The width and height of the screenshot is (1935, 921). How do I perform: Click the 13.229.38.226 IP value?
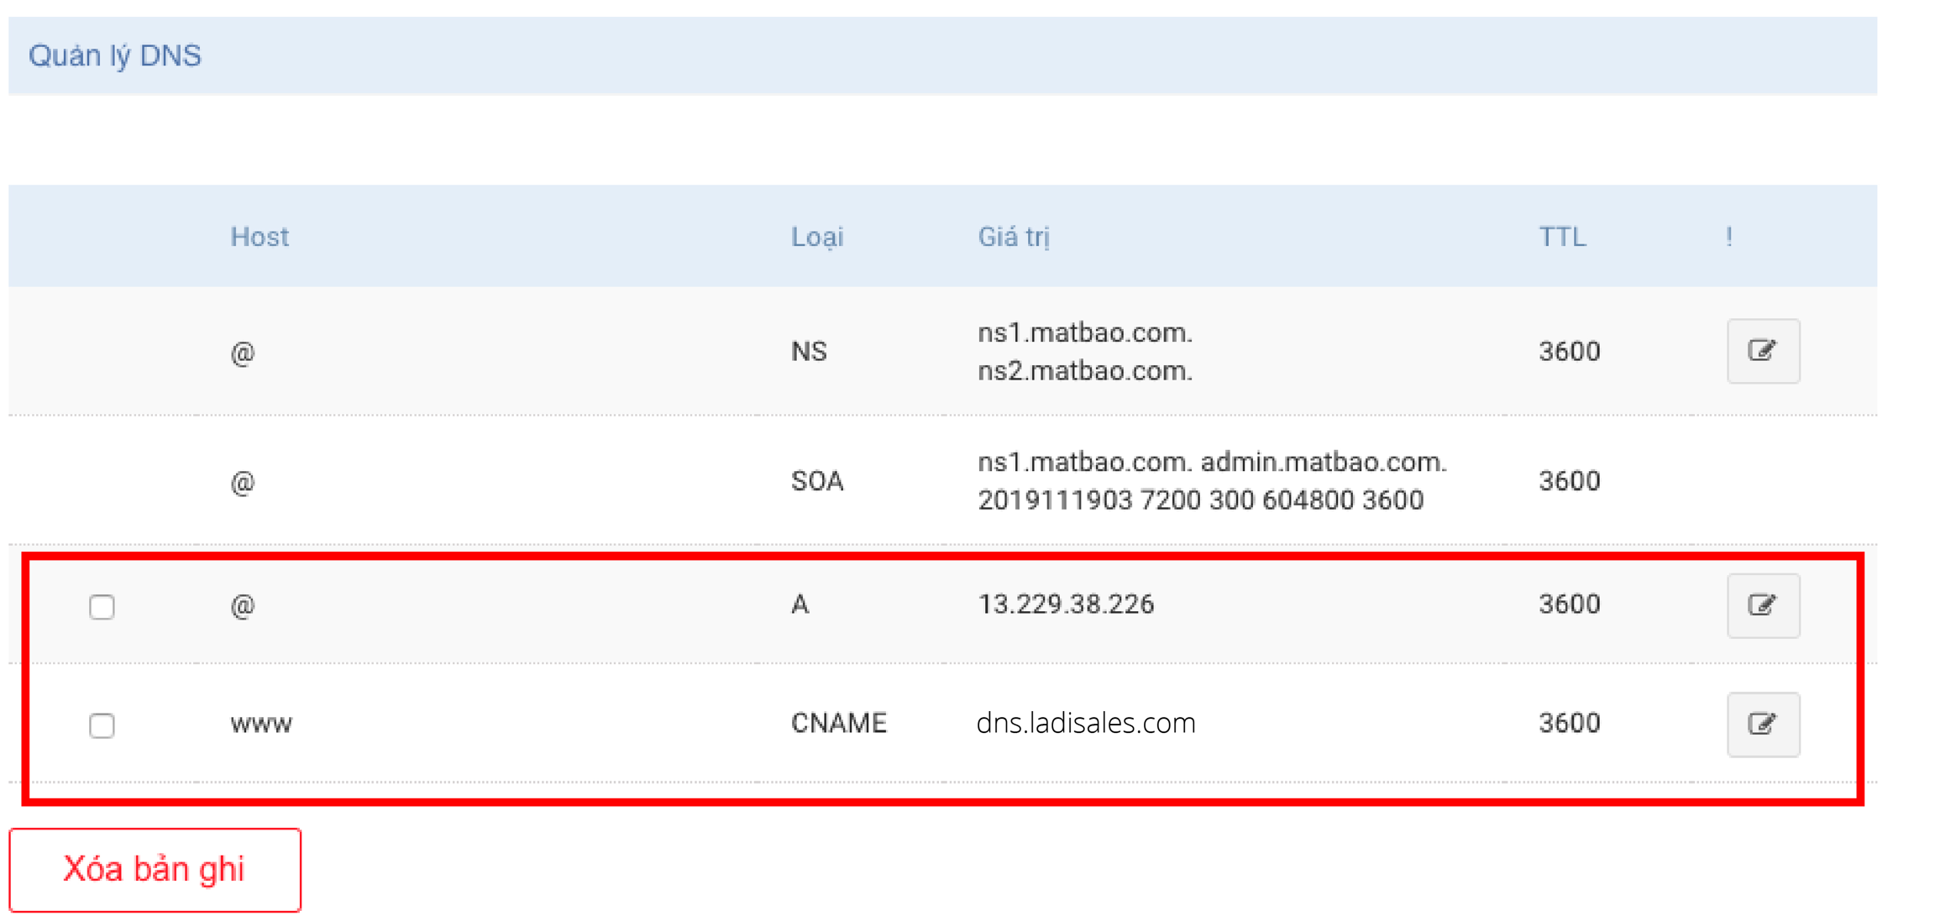pyautogui.click(x=1065, y=604)
